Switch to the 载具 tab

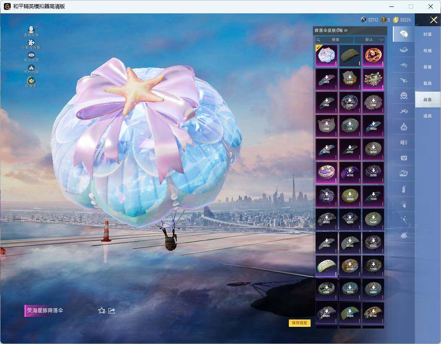coord(428,83)
